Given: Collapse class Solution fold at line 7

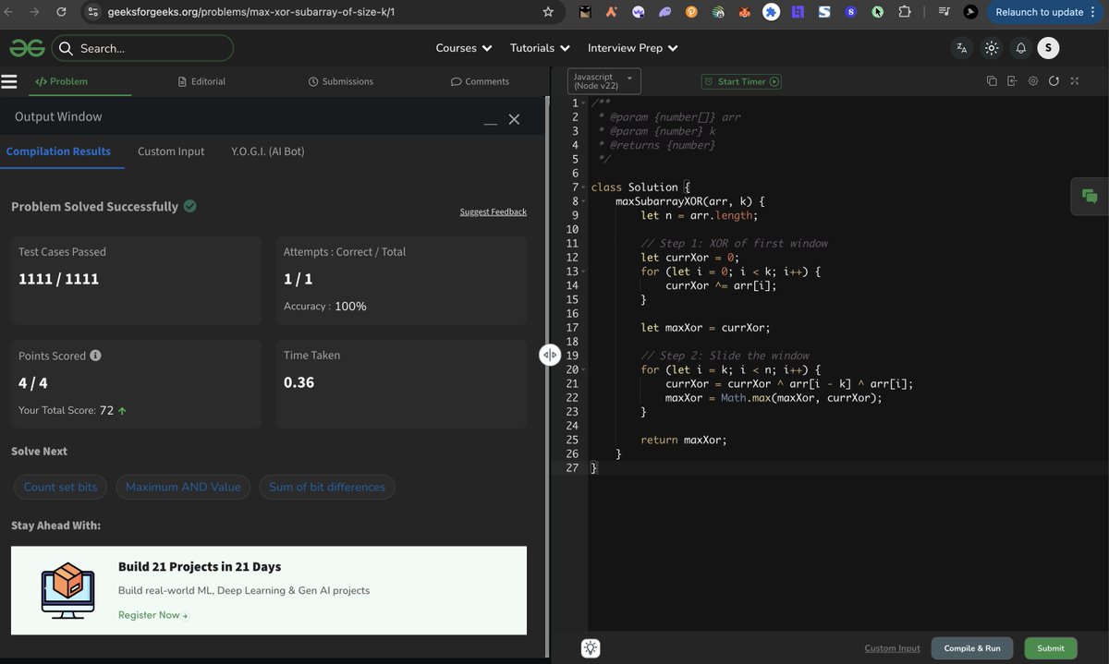Looking at the screenshot, I should point(584,187).
